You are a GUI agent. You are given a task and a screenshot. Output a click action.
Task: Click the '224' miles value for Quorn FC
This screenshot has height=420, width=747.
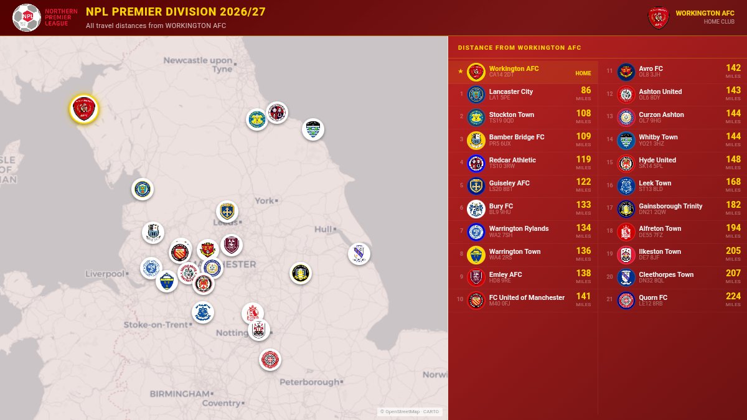tap(733, 296)
